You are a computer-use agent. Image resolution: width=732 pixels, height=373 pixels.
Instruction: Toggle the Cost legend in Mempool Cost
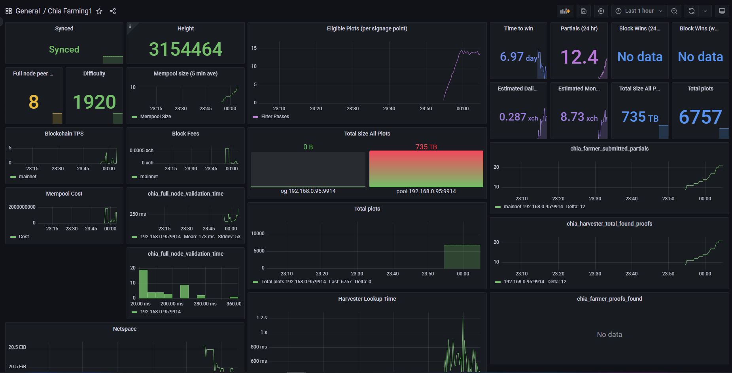(x=24, y=237)
